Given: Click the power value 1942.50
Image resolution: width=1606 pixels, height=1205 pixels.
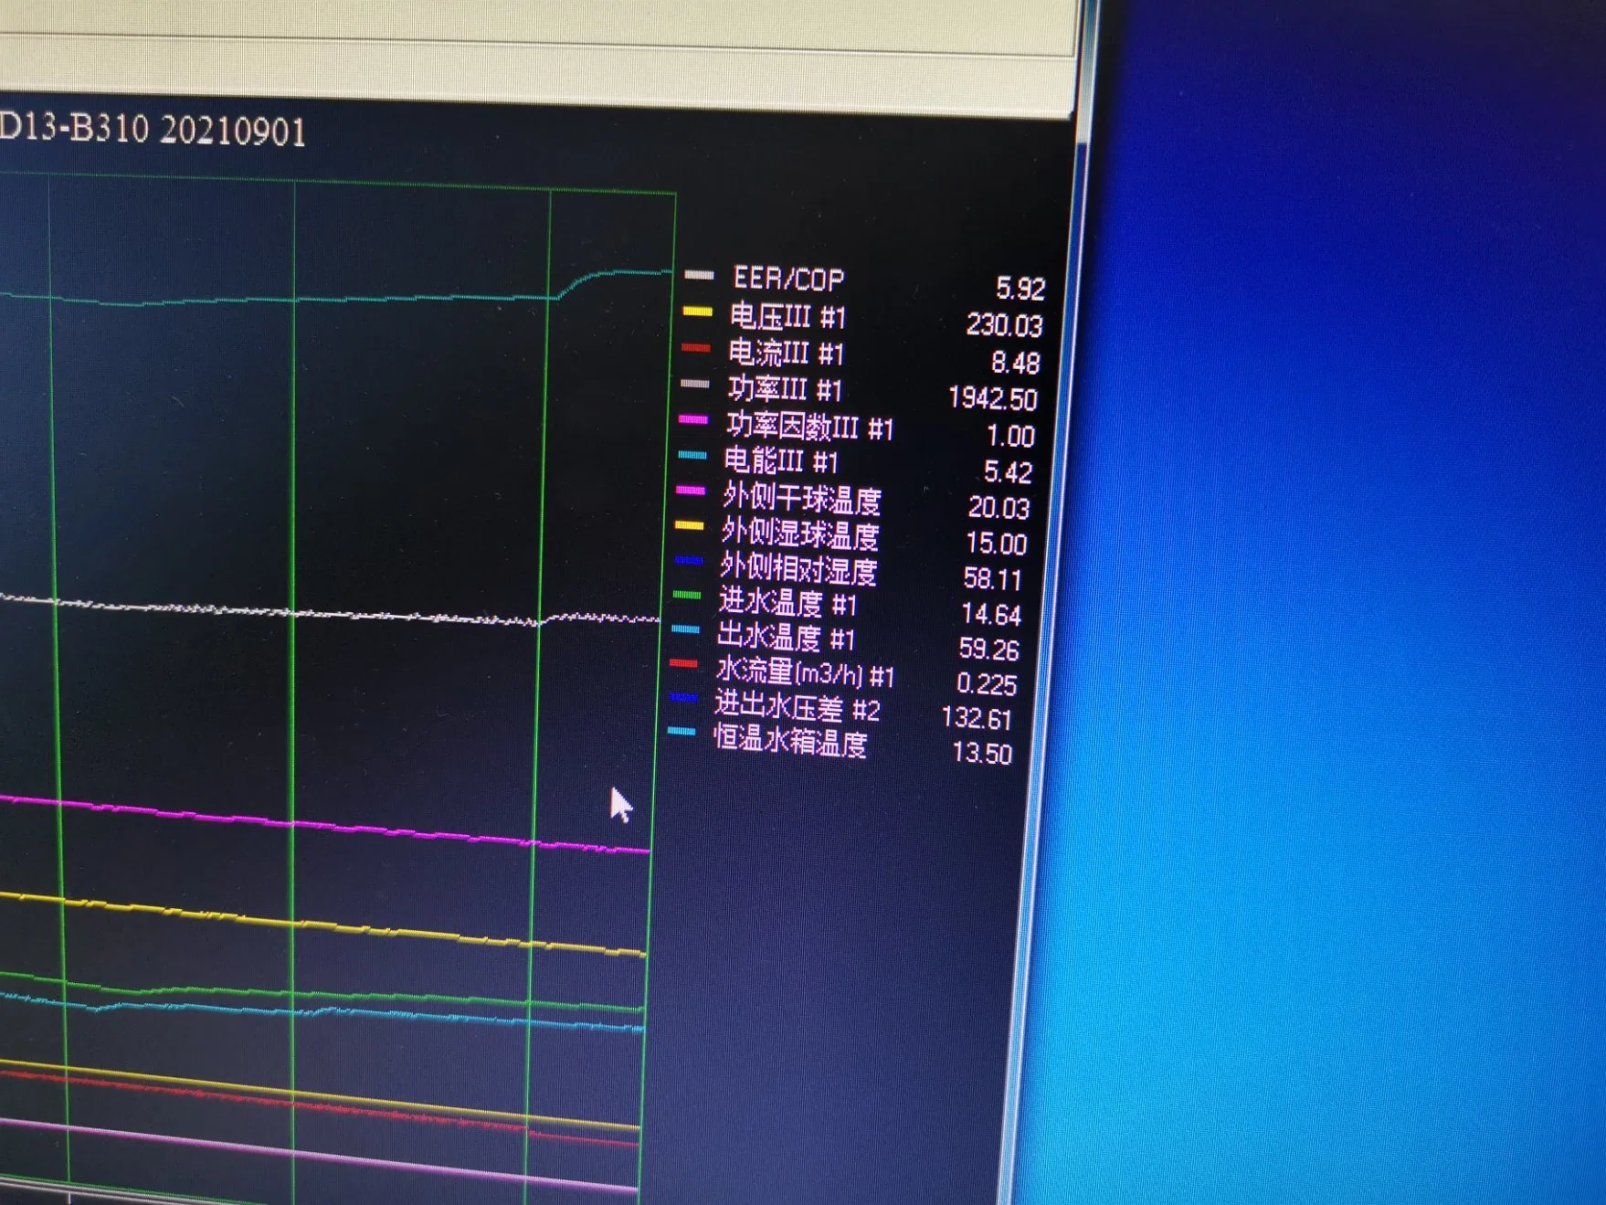Looking at the screenshot, I should [993, 399].
